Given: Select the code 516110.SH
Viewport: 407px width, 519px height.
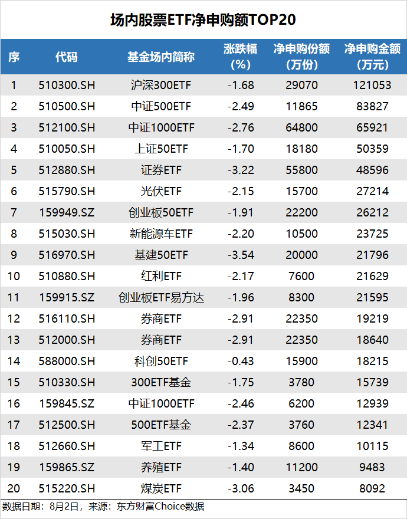Looking at the screenshot, I should [66, 318].
